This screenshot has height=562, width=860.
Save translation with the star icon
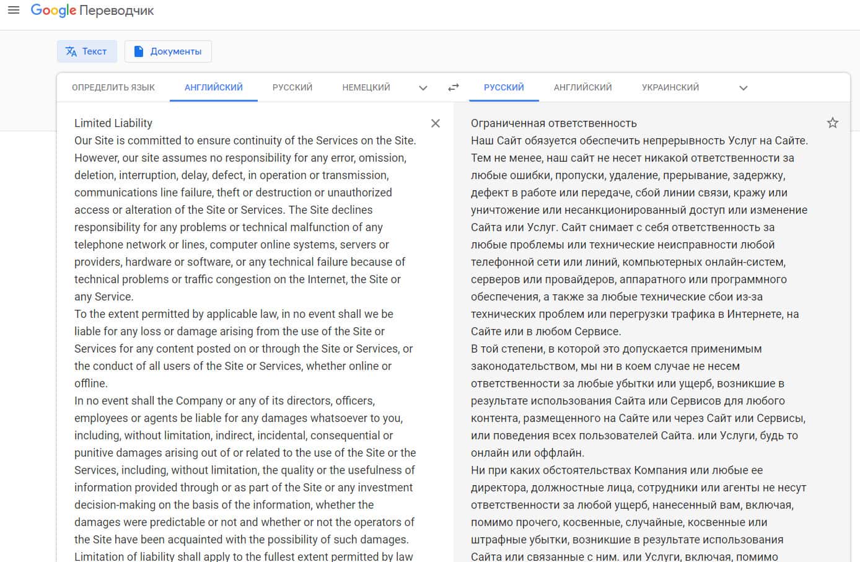point(833,123)
